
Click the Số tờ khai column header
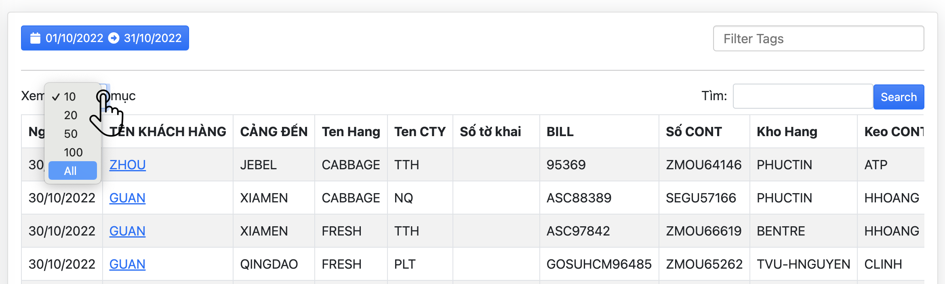490,132
